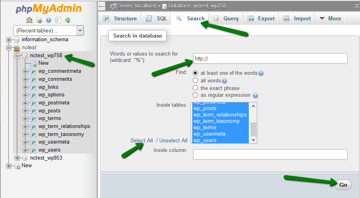Click the wp_options table icon
Image resolution: width=360 pixels, height=198 pixels.
click(x=34, y=95)
